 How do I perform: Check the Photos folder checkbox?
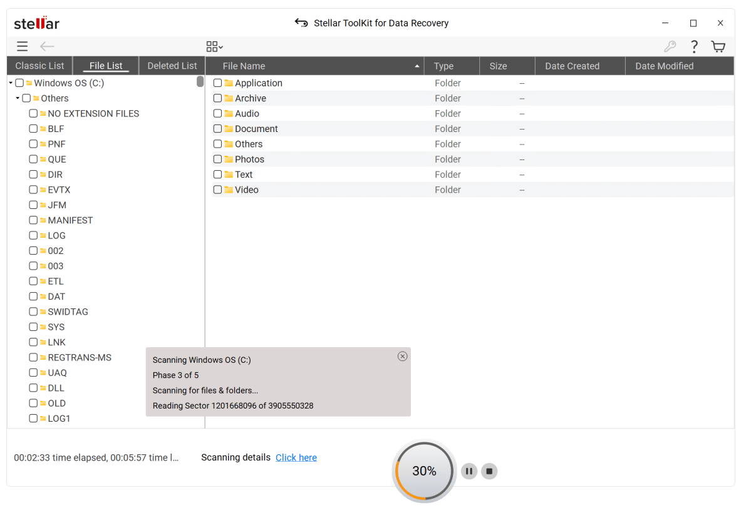click(217, 160)
